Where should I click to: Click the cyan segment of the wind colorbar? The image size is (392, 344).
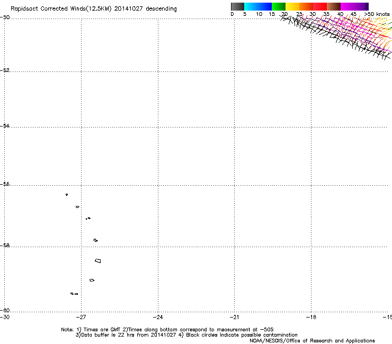(251, 6)
